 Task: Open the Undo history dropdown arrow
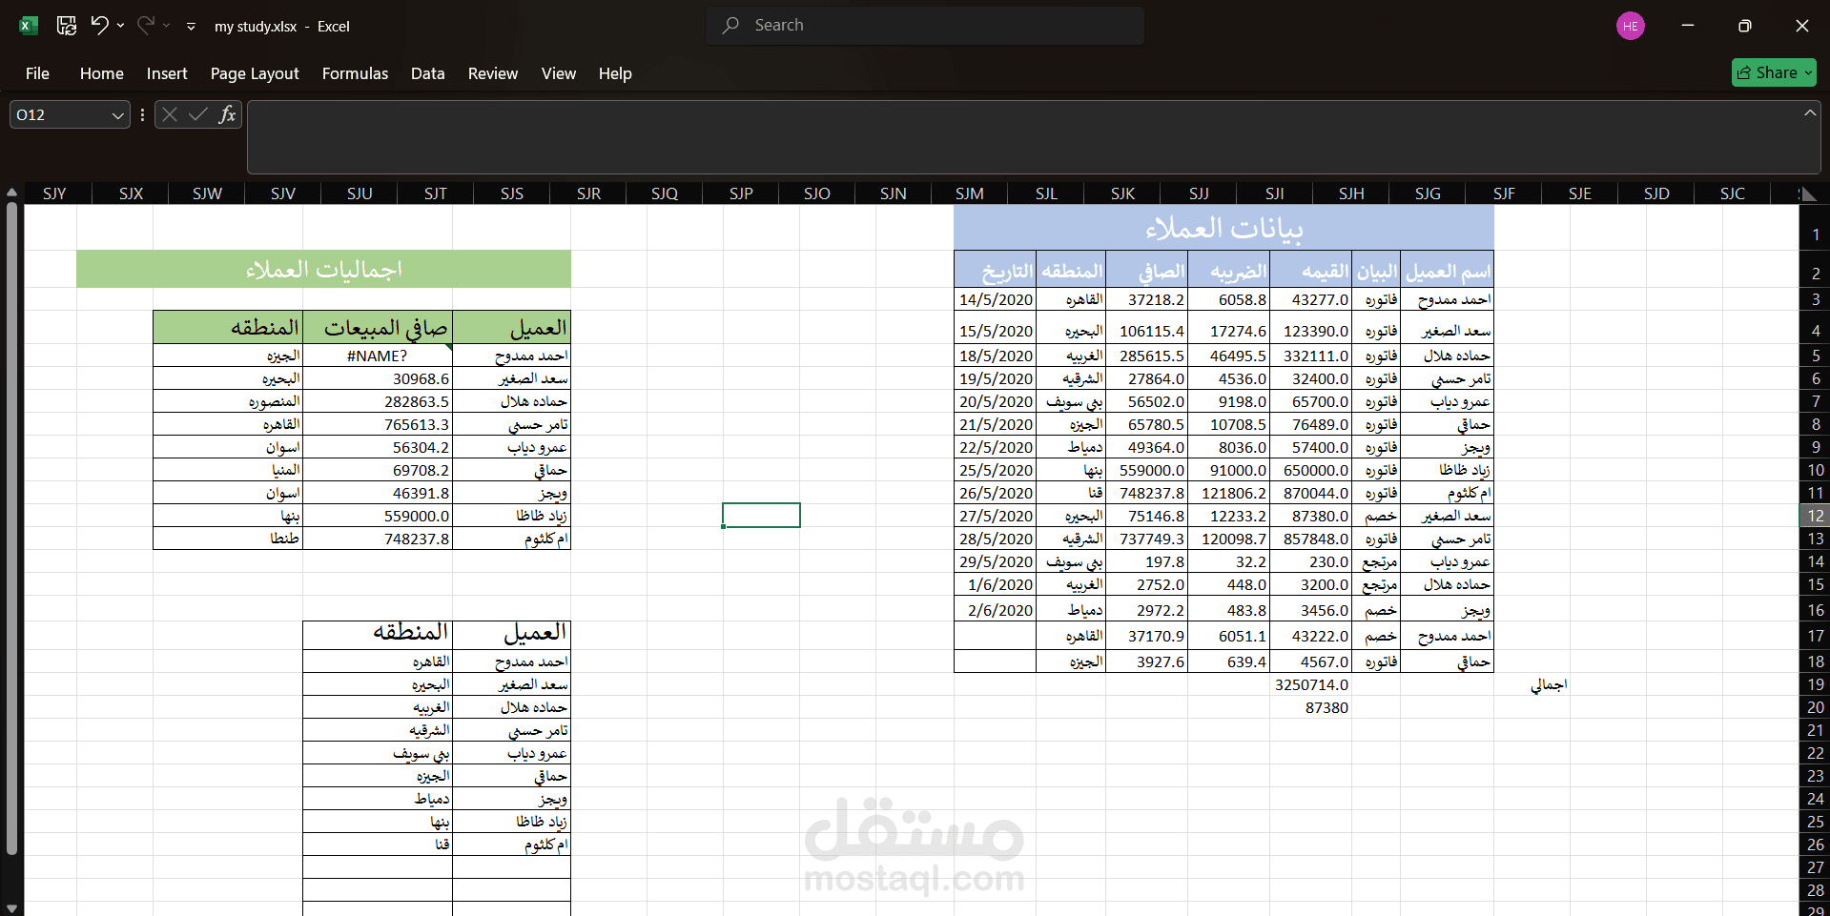tap(120, 26)
